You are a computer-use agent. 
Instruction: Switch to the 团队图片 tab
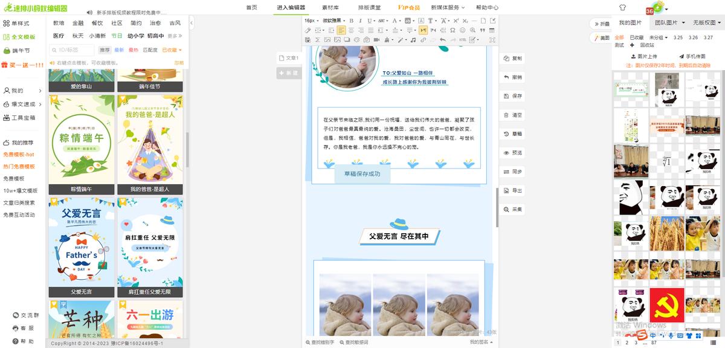pyautogui.click(x=665, y=23)
